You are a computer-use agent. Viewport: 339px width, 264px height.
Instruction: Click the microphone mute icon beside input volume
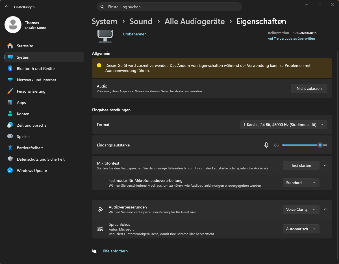coord(266,145)
